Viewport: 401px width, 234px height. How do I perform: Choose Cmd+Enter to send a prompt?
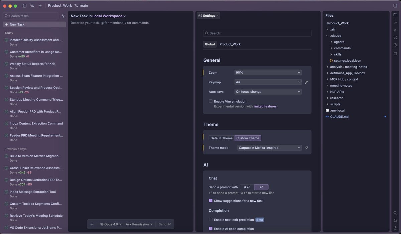[247, 187]
